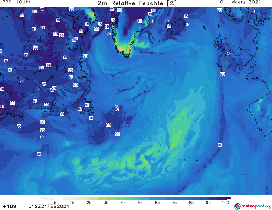Image resolution: width=272 pixels, height=210 pixels.
Task: Click the 90 contour label over Ireland
Action: pyautogui.click(x=229, y=53)
